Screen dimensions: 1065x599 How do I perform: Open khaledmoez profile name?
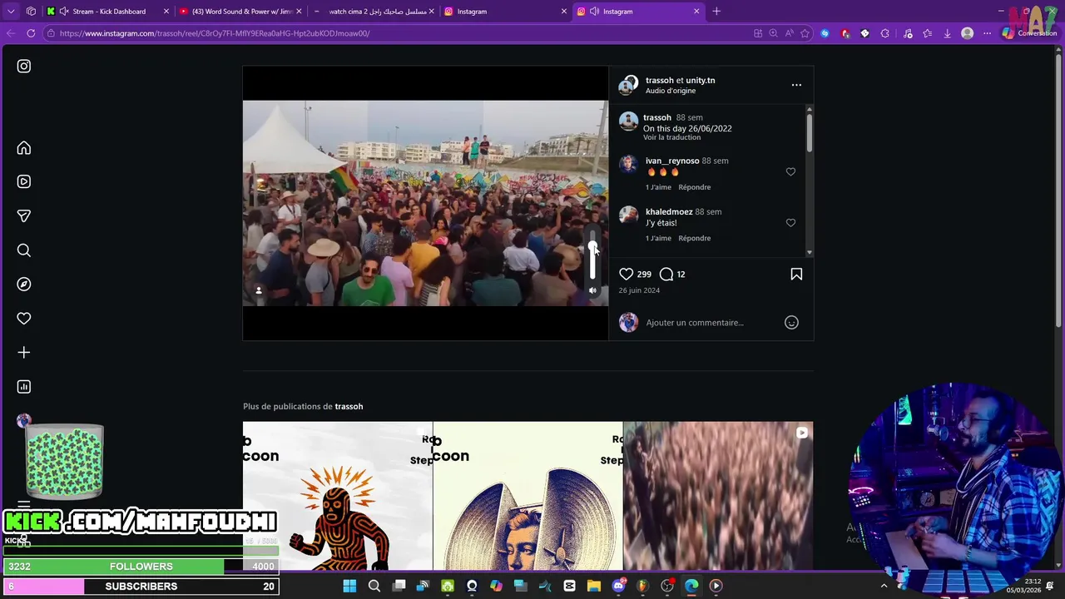669,212
